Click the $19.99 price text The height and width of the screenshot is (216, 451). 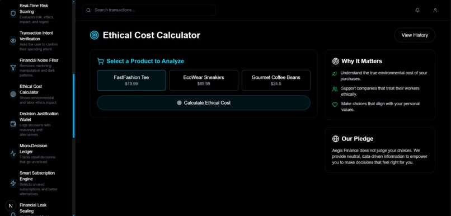131,84
